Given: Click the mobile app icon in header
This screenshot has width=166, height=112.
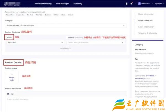Looking at the screenshot, I should (x=126, y=4).
